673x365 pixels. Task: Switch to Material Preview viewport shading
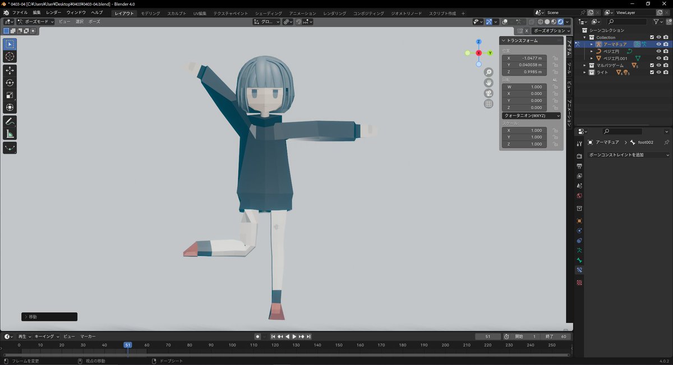point(554,21)
